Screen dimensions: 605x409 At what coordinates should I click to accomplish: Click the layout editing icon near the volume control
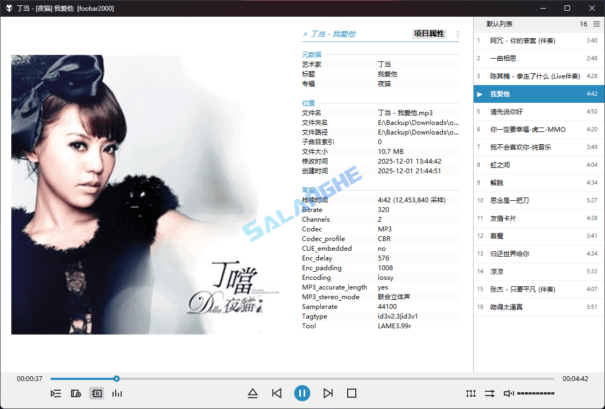(x=470, y=393)
